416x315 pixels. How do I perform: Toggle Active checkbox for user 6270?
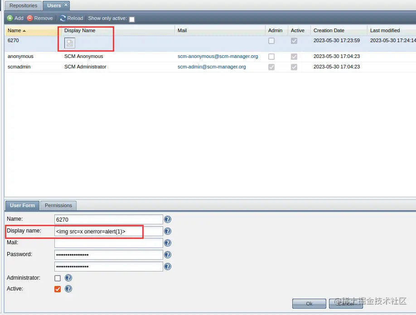point(294,41)
